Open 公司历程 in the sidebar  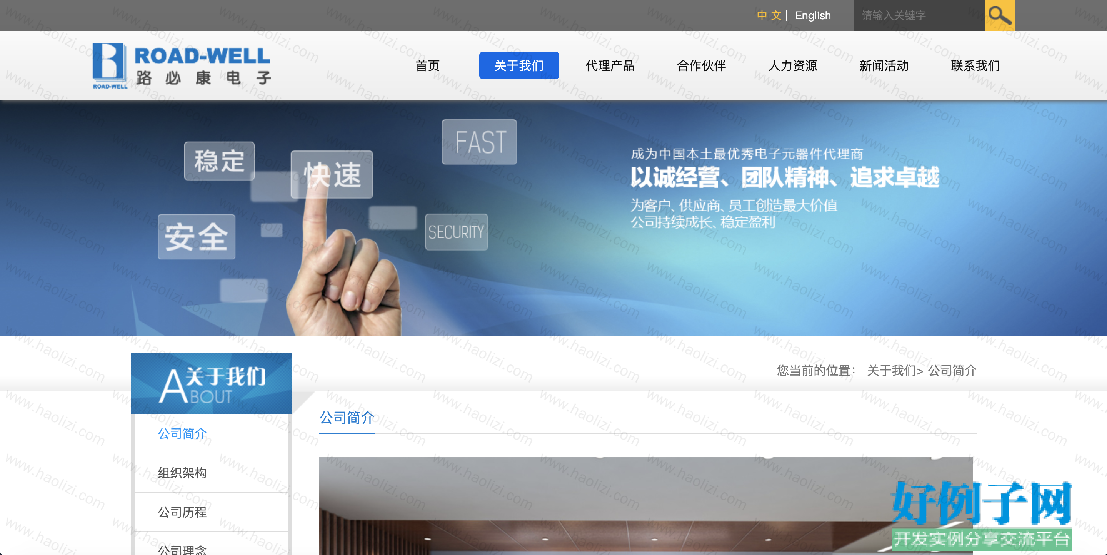pyautogui.click(x=182, y=512)
